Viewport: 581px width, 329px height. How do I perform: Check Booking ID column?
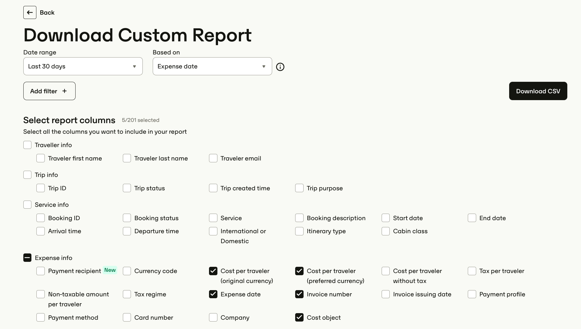(x=40, y=218)
